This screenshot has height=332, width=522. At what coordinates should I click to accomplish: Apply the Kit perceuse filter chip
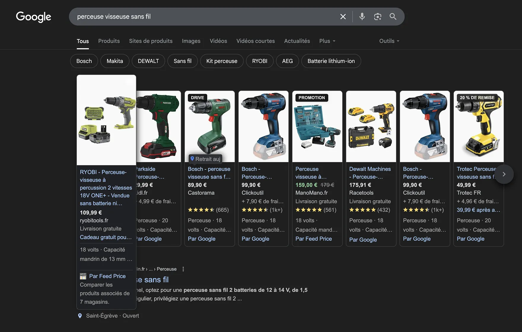point(222,61)
